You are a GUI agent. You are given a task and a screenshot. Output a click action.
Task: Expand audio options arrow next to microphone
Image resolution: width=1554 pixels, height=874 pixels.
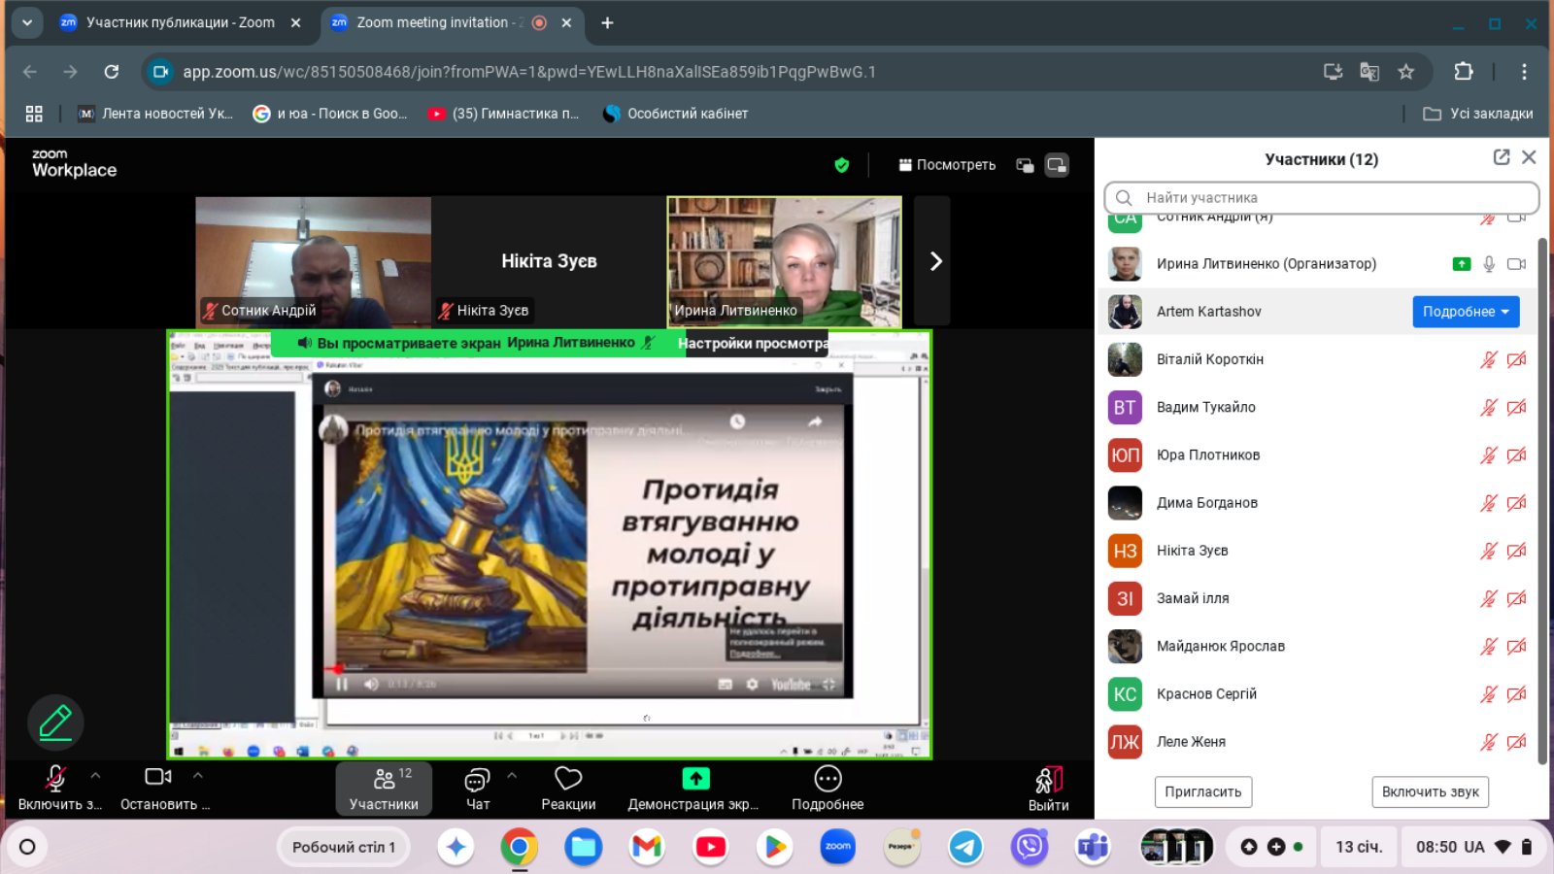[x=95, y=776]
